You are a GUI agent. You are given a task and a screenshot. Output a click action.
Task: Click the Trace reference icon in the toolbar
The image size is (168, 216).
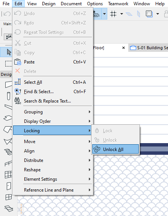pos(149,14)
